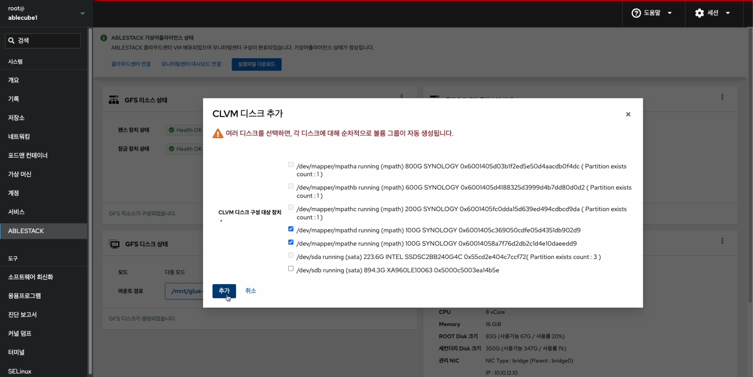Screen dimensions: 753x377
Task: Check the /dev/mapper/mpatha disk checkbox
Action: [291, 165]
